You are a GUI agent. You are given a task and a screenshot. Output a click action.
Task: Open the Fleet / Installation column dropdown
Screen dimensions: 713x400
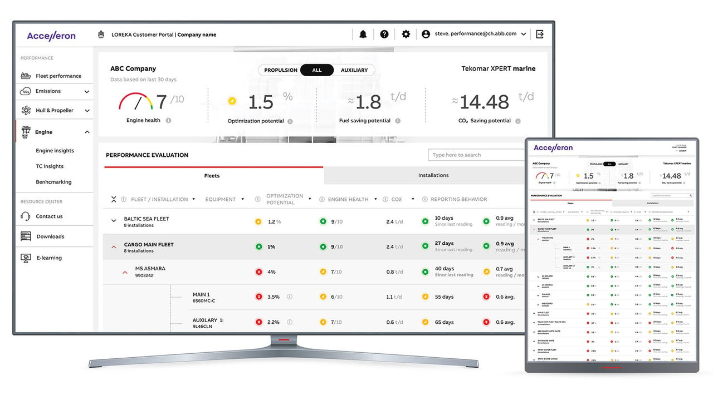tap(194, 199)
